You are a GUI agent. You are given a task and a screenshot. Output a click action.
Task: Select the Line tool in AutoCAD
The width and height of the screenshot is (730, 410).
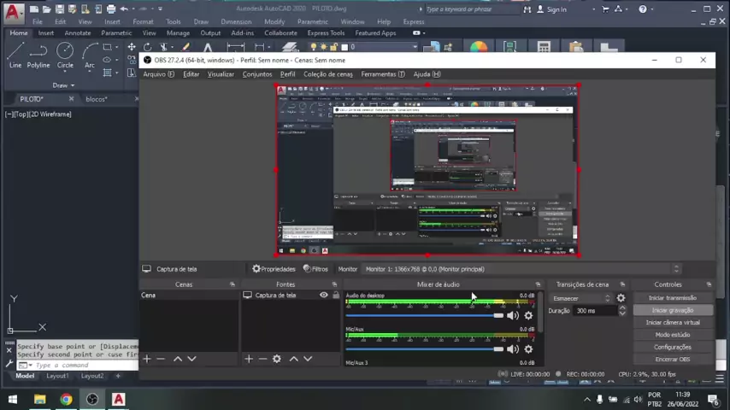(x=15, y=55)
